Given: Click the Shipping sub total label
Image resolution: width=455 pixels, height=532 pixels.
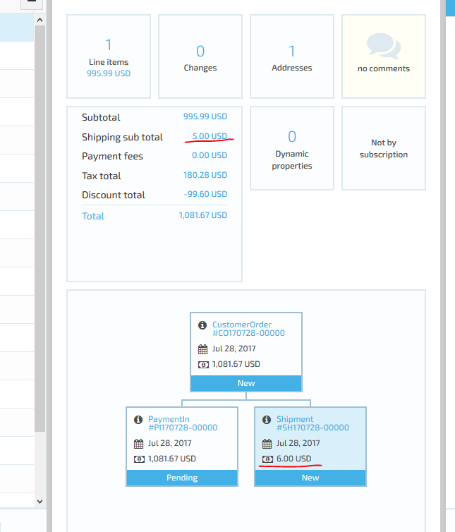Looking at the screenshot, I should (x=122, y=137).
